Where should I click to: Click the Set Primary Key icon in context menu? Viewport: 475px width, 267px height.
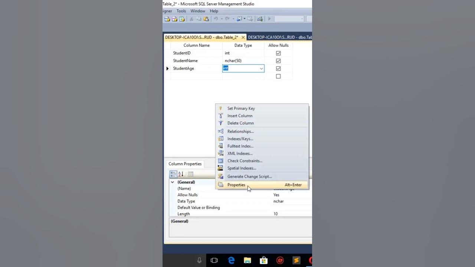point(220,108)
